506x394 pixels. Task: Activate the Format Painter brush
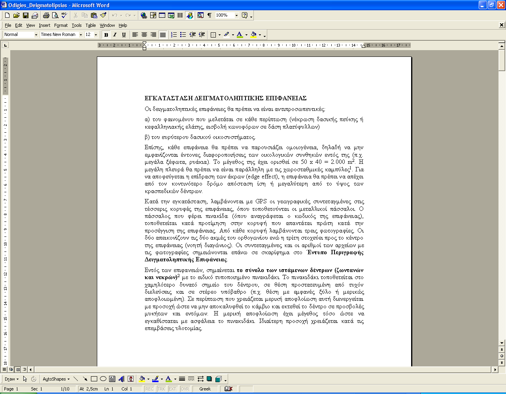[103, 15]
